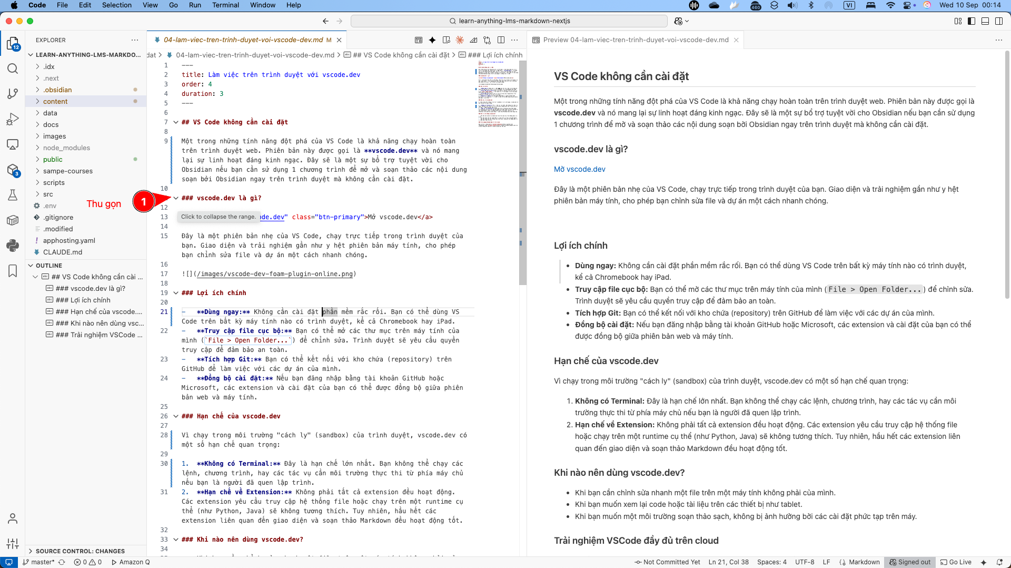Image resolution: width=1011 pixels, height=568 pixels.
Task: Open the Accounts icon in activity bar
Action: (x=13, y=518)
